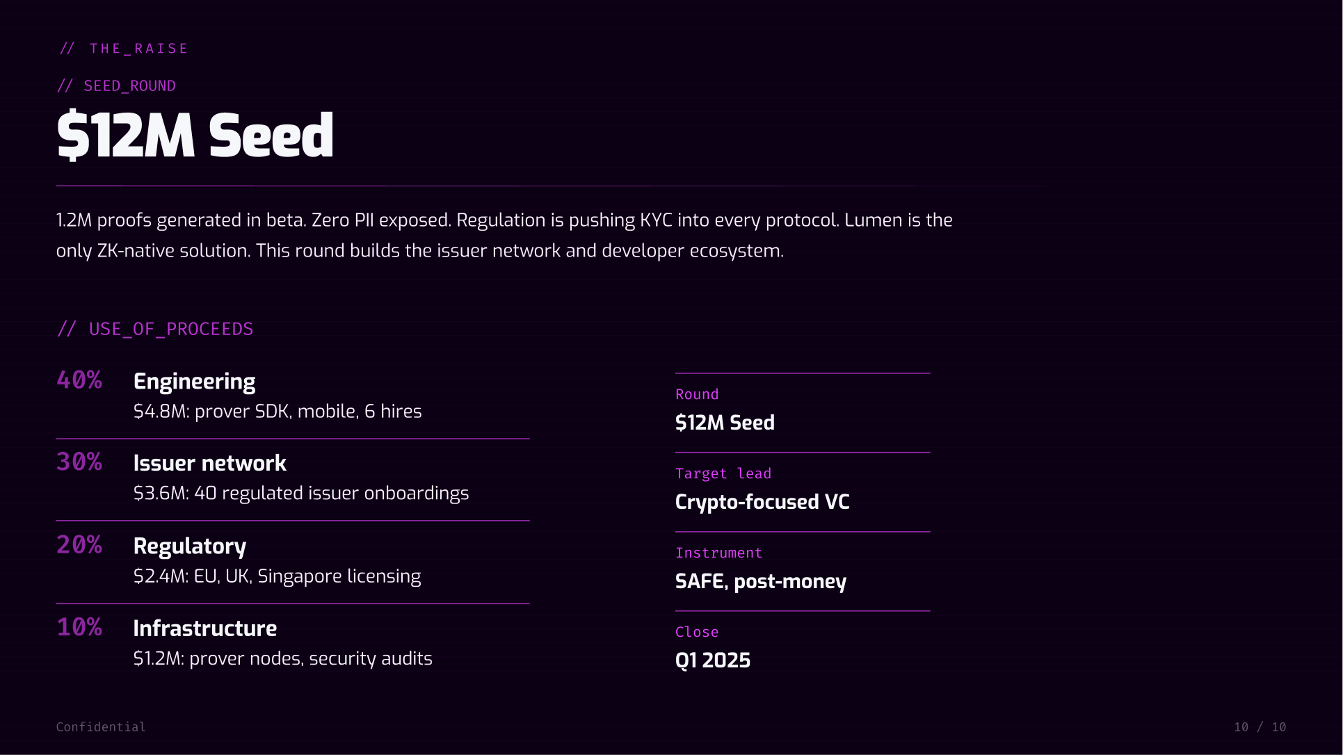This screenshot has width=1343, height=755.
Task: Select the "// THE_RAISE" section label
Action: [x=124, y=49]
